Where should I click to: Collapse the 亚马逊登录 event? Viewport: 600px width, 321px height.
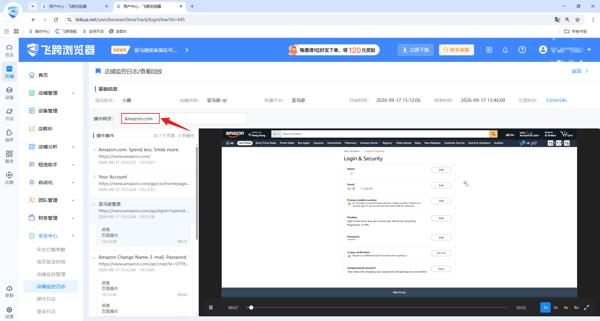(94, 204)
